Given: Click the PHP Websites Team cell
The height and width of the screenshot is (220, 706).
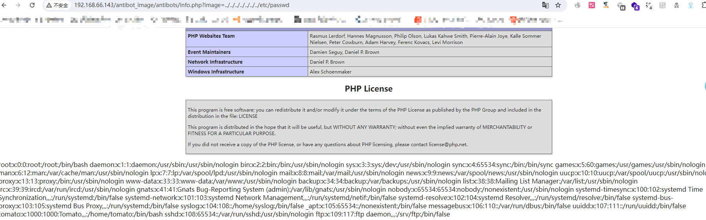Looking at the screenshot, I should click(247, 39).
